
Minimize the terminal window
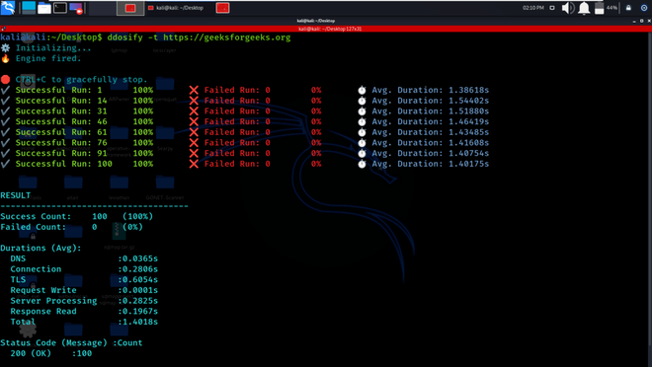coord(634,21)
